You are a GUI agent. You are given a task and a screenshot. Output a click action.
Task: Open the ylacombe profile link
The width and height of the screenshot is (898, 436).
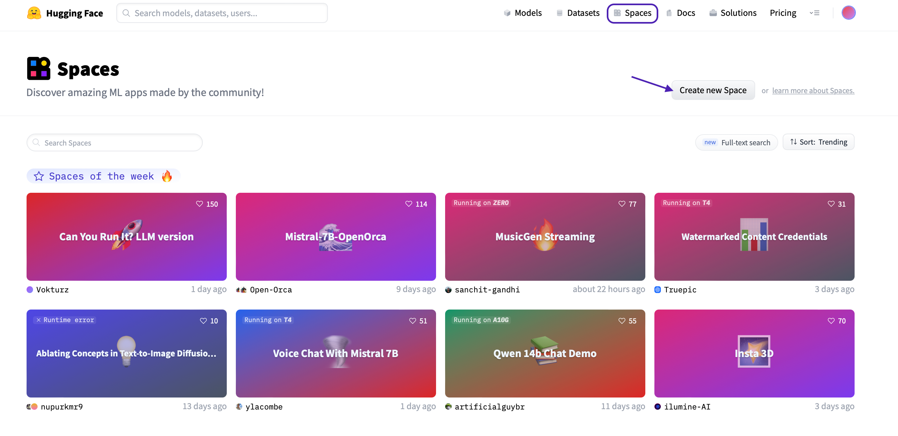click(264, 407)
